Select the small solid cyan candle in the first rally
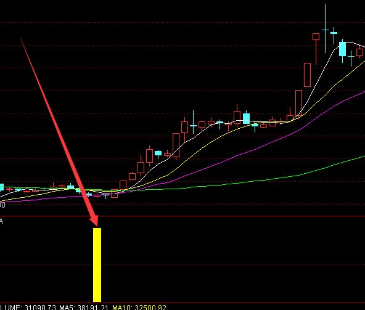 [x=158, y=153]
